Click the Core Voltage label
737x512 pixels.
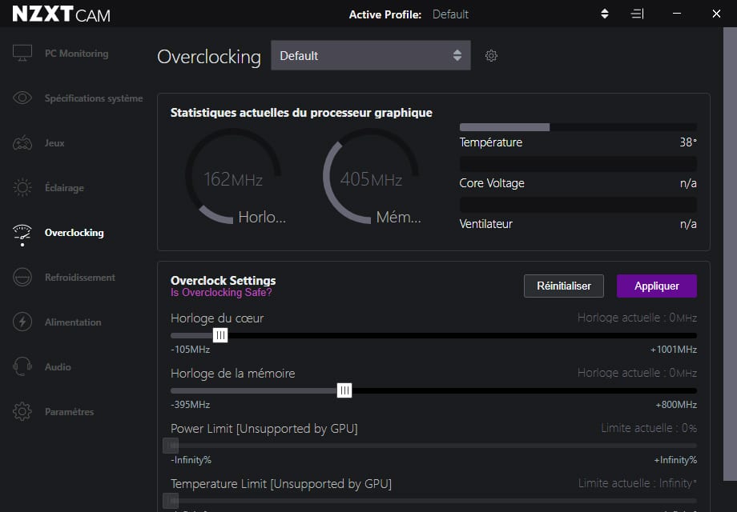[x=492, y=183]
